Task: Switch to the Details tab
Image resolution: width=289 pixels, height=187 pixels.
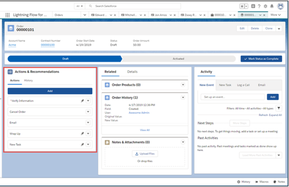Action: coord(132,72)
